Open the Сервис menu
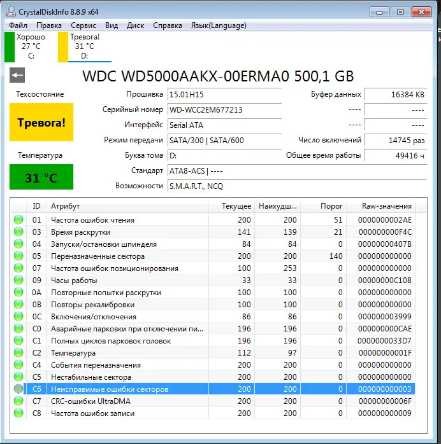441x444 pixels. [x=83, y=25]
